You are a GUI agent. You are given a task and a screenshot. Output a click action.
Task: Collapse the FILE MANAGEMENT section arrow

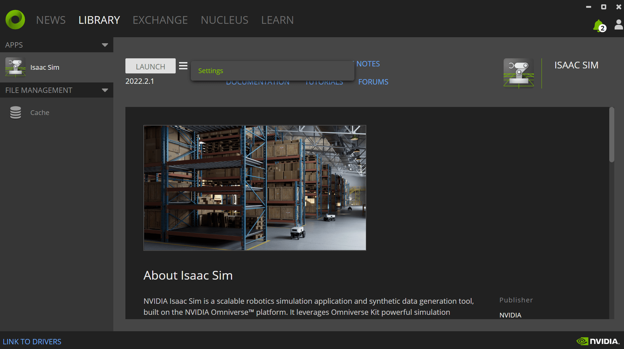click(x=105, y=90)
